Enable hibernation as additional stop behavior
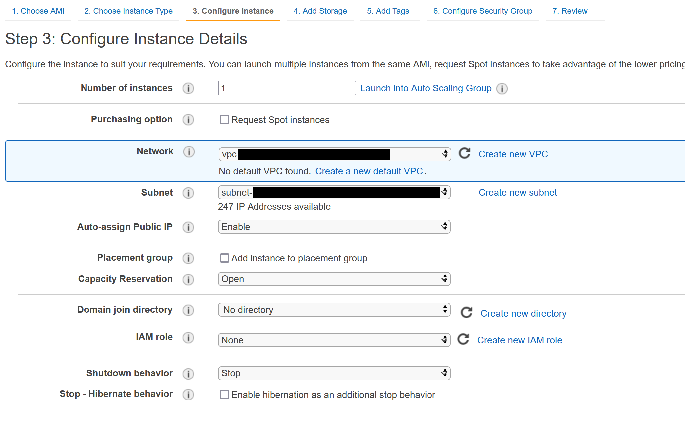Viewport: 685px width, 428px height. 225,395
